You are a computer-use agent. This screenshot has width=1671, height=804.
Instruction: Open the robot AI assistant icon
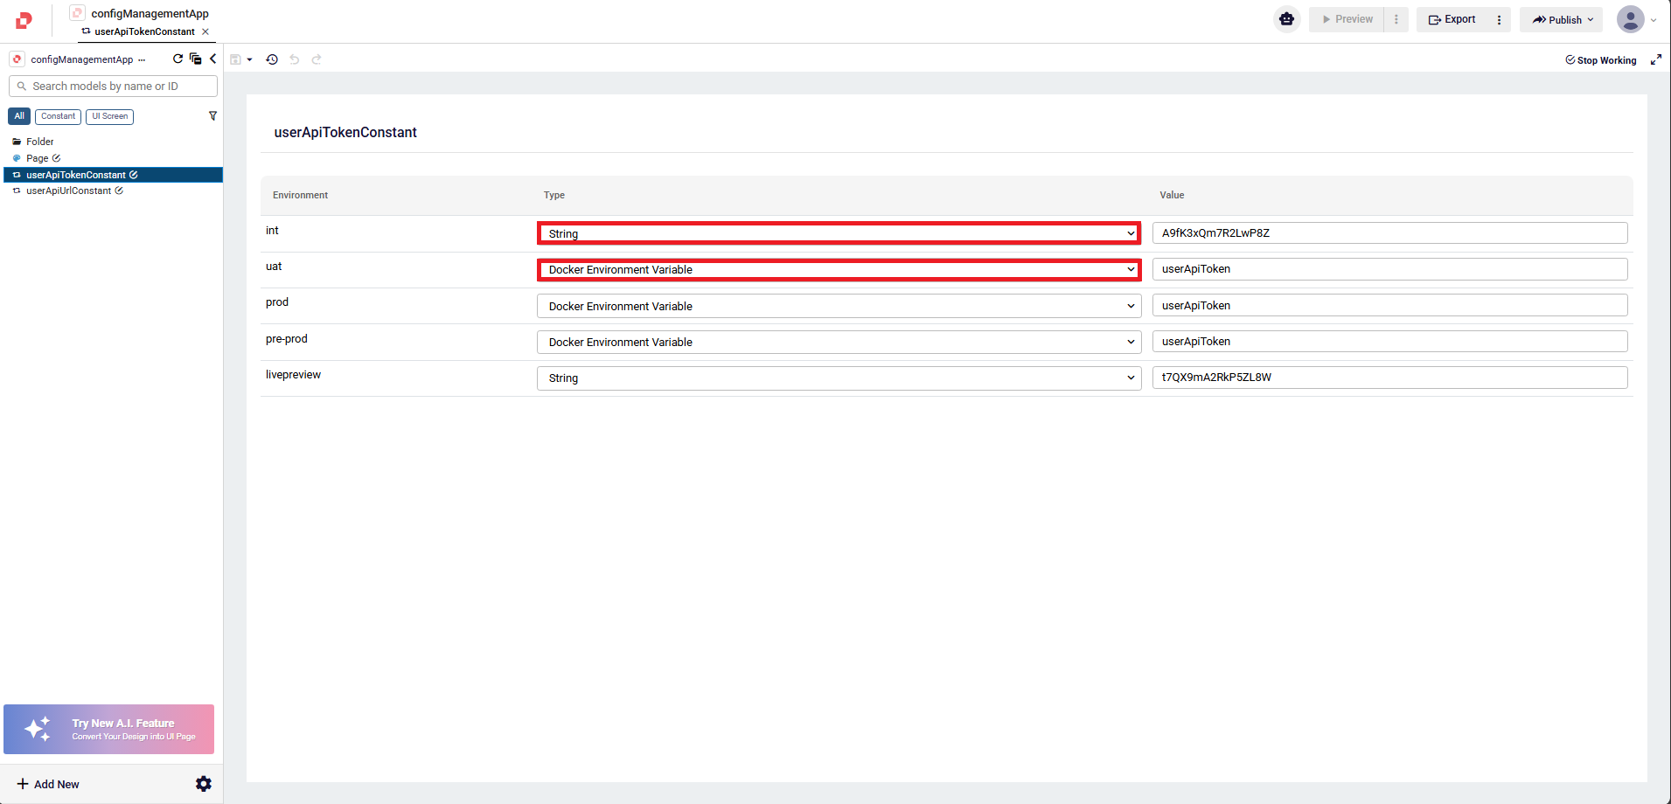(x=1286, y=19)
